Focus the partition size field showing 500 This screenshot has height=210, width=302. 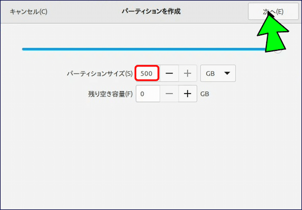pyautogui.click(x=147, y=74)
